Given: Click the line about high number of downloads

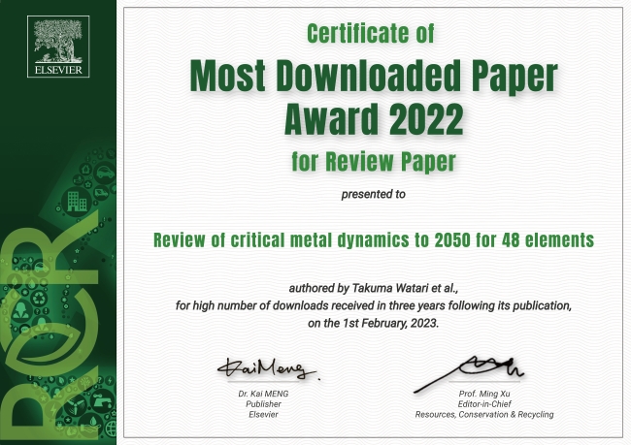Looking at the screenshot, I should coord(373,305).
